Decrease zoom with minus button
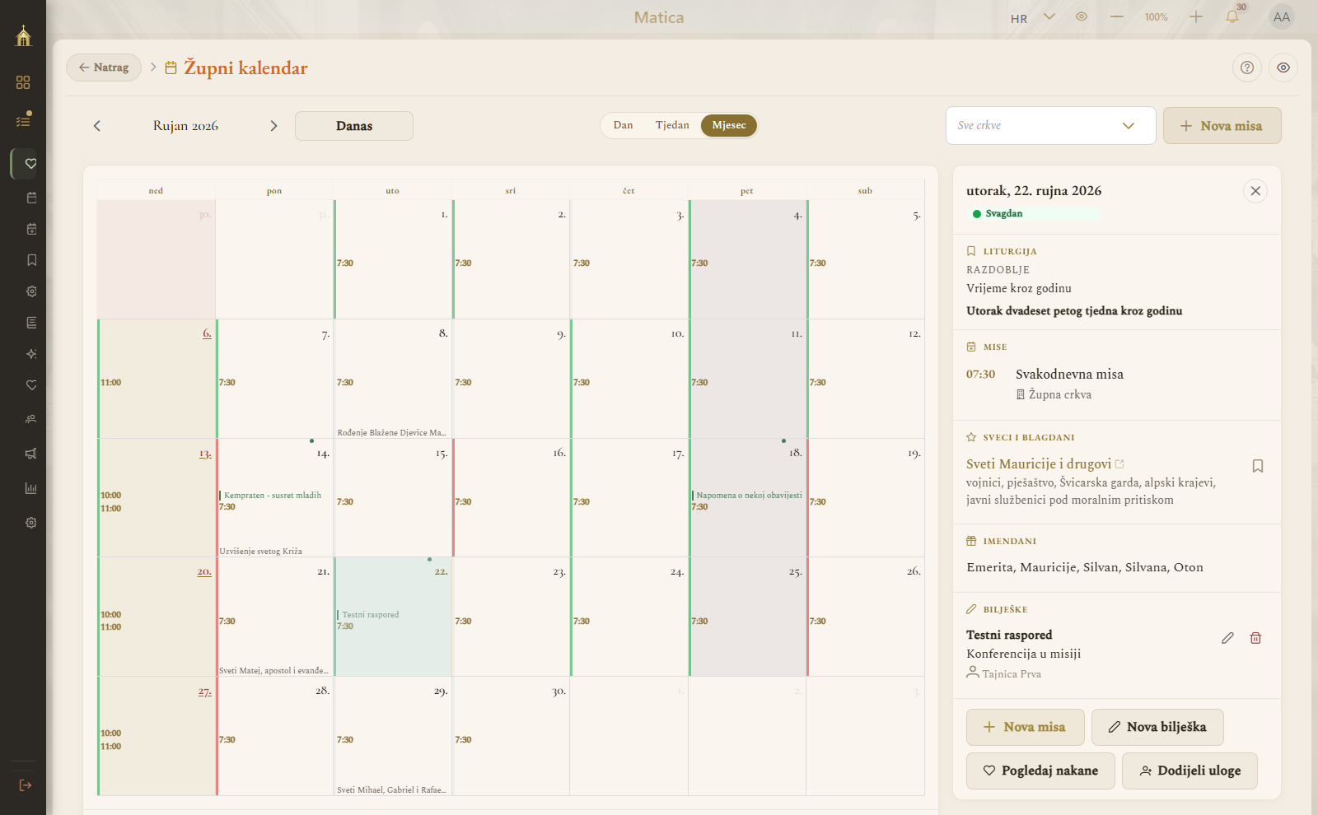1318x815 pixels. pyautogui.click(x=1117, y=16)
